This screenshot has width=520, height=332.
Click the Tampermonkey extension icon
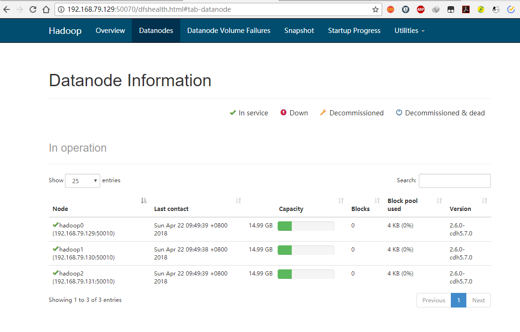450,9
